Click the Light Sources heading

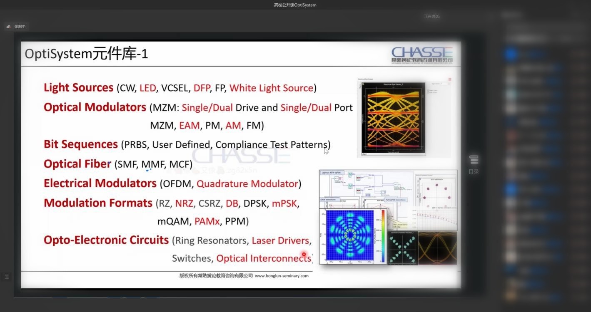click(78, 88)
